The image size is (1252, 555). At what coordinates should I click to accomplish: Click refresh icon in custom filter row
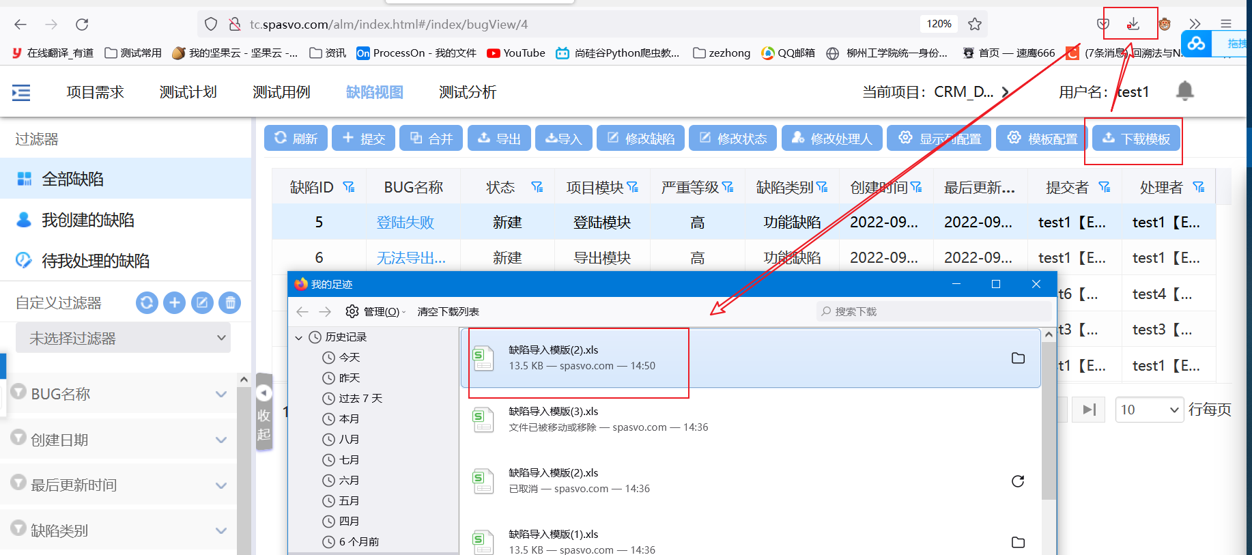147,302
